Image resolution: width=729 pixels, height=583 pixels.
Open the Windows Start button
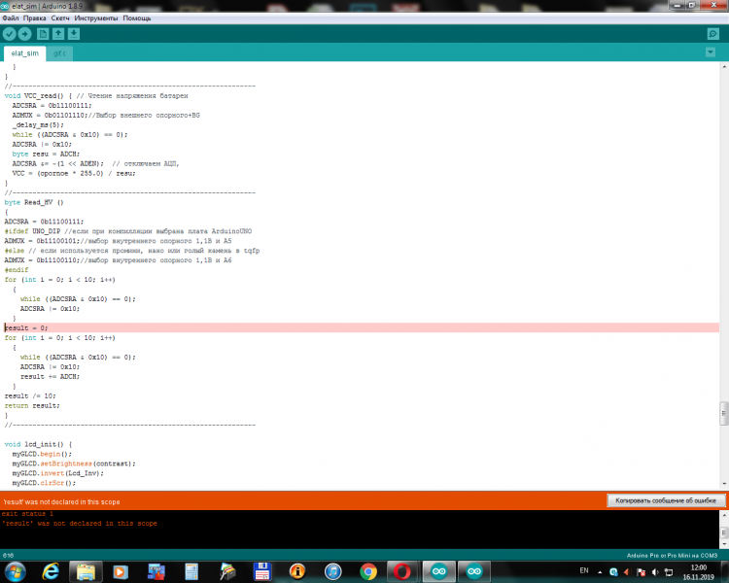(x=15, y=571)
